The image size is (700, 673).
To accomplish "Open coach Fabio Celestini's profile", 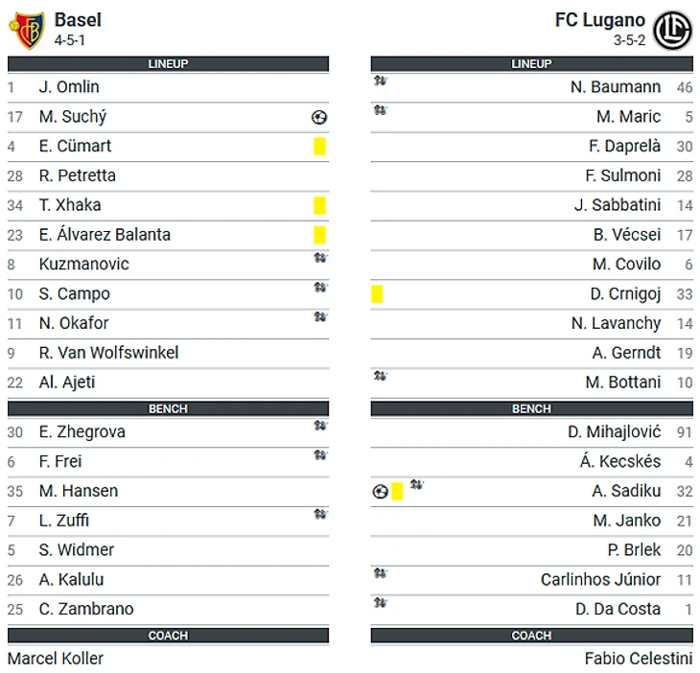I will click(638, 659).
